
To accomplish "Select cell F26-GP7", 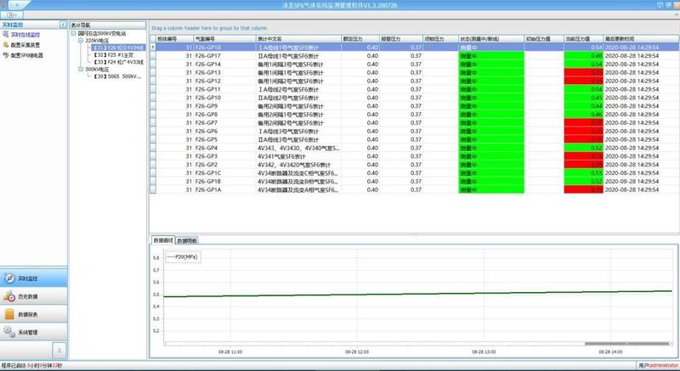I will (x=224, y=122).
